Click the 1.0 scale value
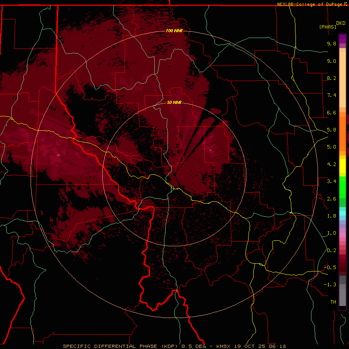The height and width of the screenshot is (349, 349). 332,233
